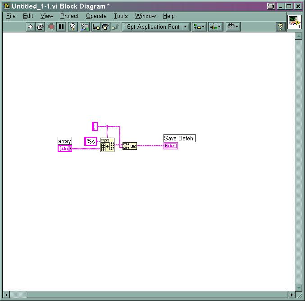Click the LabVIEW icon in title bar
Viewport: 305px width, 301px height.
[6, 6]
